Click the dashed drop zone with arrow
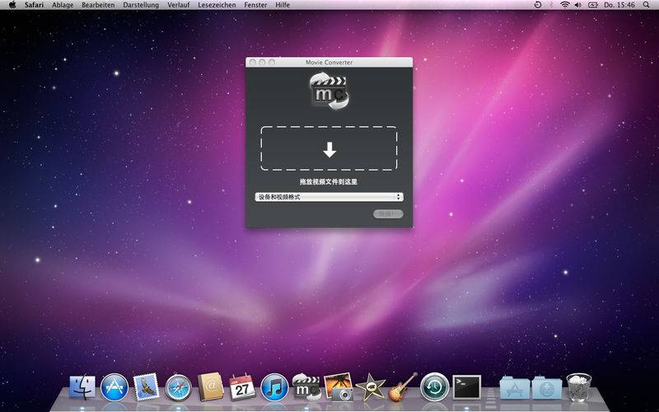659x412 pixels. (329, 148)
